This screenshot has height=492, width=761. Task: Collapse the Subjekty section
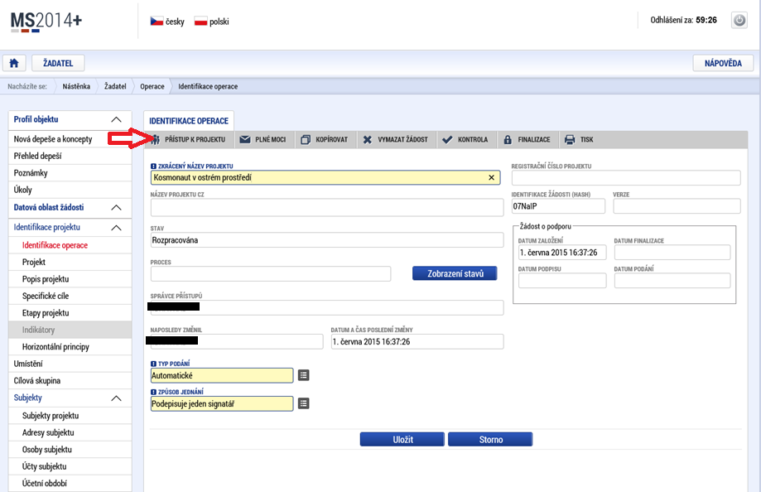click(116, 398)
